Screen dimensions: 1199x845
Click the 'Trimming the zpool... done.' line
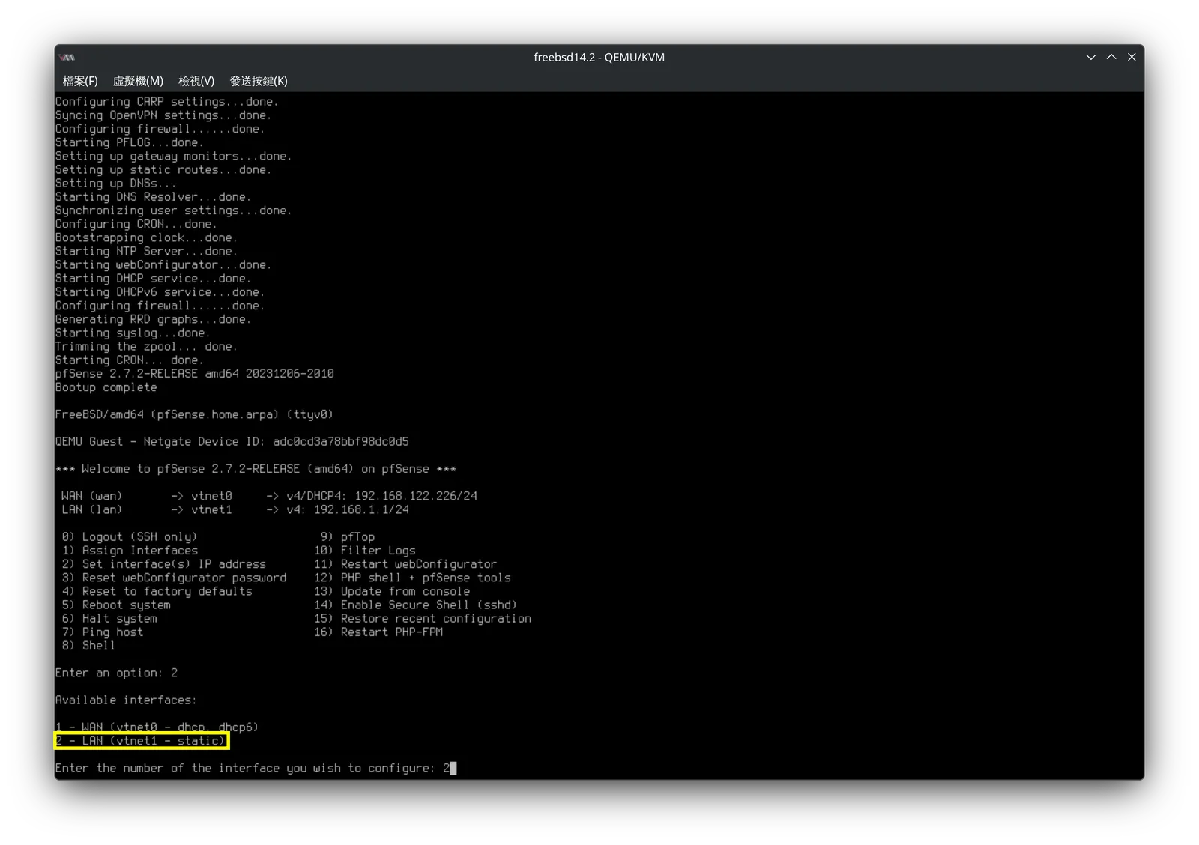click(x=146, y=347)
